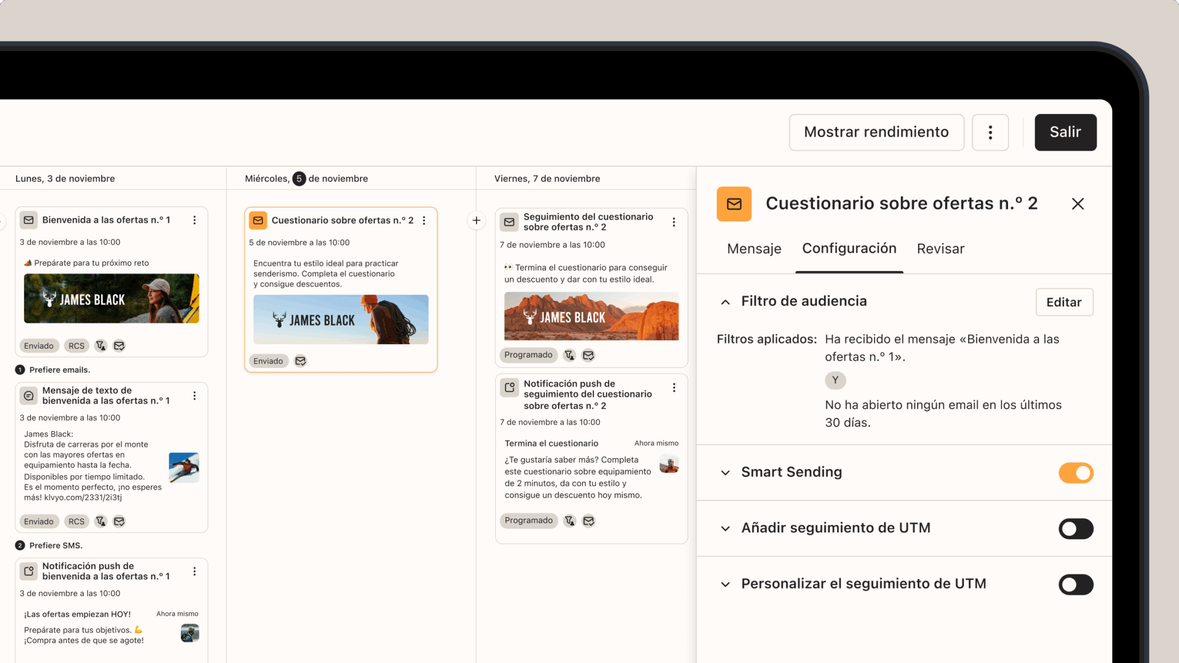Click Programado status on Seguimiento del cuestionario card
This screenshot has width=1179, height=663.
coord(528,355)
